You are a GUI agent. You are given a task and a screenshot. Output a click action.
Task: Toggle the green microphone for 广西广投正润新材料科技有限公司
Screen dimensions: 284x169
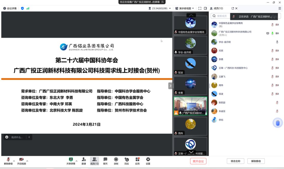[272, 33]
